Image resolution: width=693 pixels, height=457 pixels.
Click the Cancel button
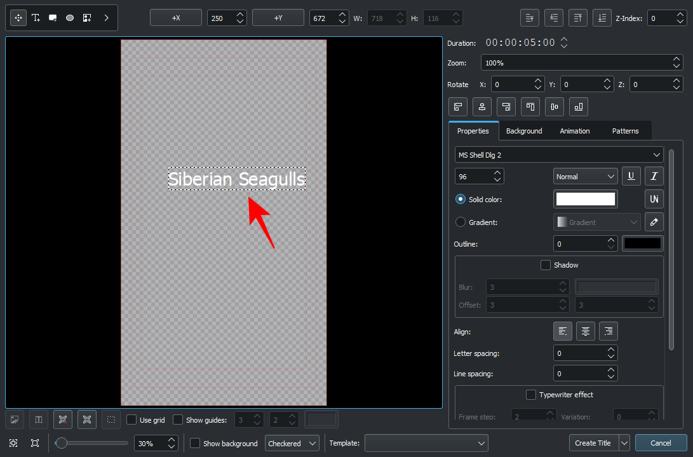661,443
